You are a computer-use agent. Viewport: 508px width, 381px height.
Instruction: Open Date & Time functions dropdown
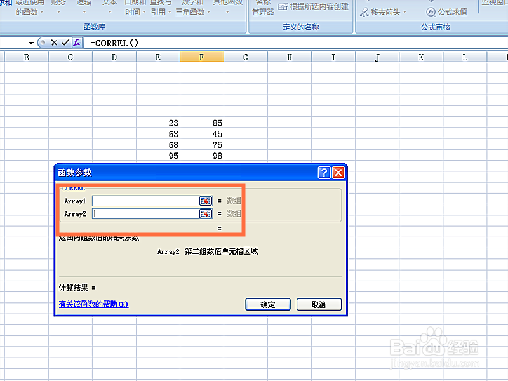(x=135, y=8)
